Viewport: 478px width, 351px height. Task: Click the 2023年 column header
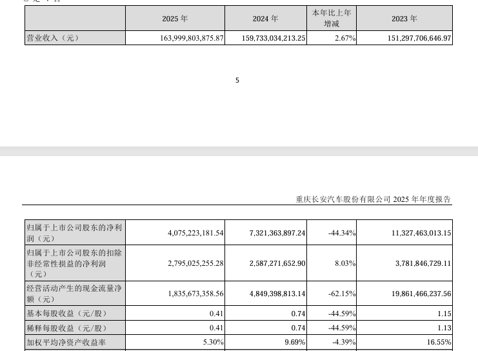(x=404, y=19)
